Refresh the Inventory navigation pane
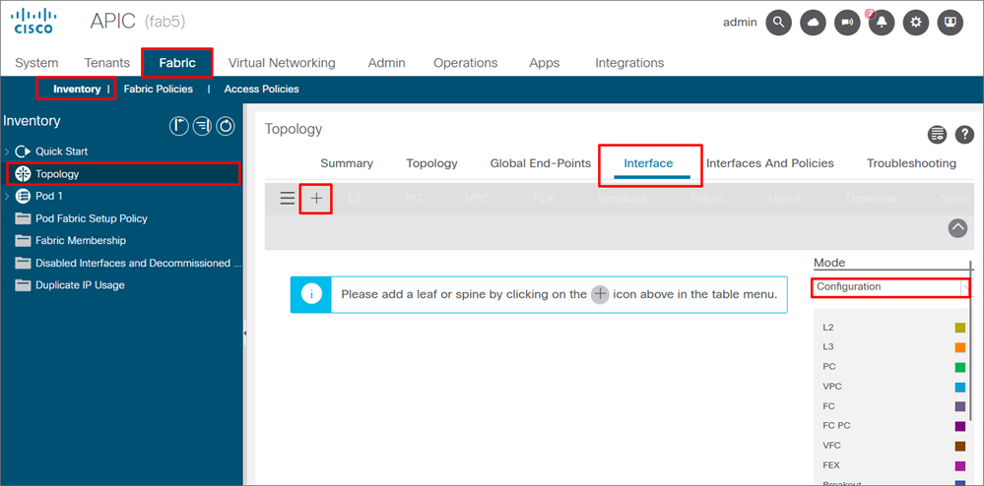984x486 pixels. click(226, 127)
